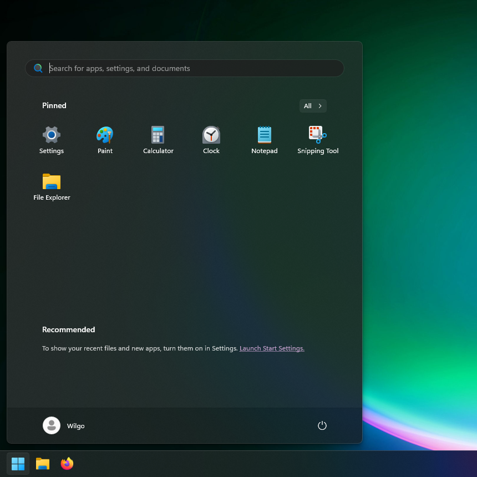Open File Explorer from the taskbar
The image size is (477, 477).
(42, 464)
